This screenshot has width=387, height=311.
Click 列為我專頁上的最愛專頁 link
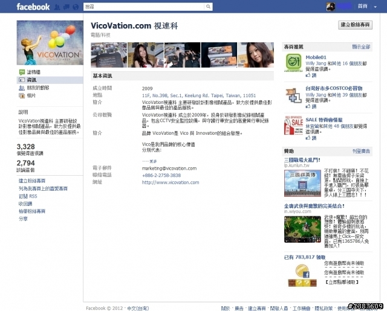point(43,188)
